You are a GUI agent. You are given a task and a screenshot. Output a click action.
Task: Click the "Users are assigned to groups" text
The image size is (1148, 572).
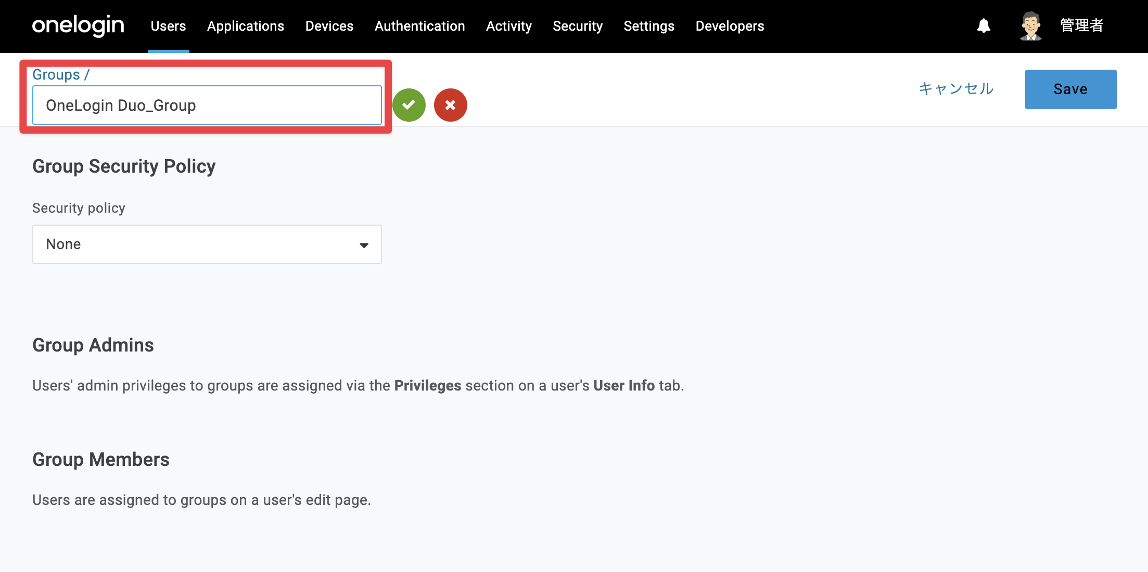pos(201,500)
